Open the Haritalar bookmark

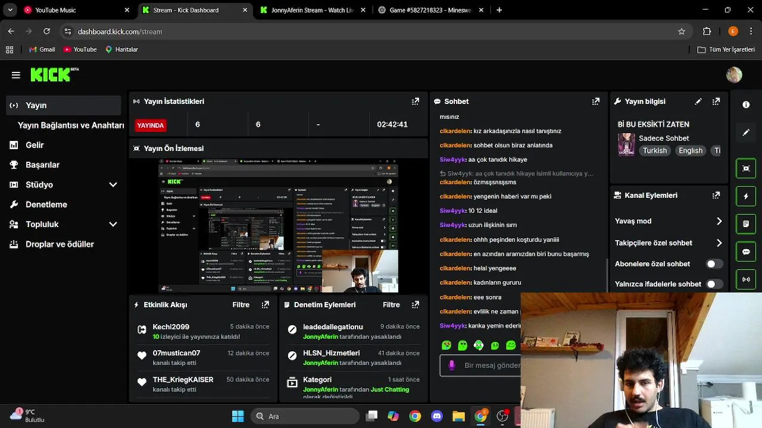[x=121, y=49]
